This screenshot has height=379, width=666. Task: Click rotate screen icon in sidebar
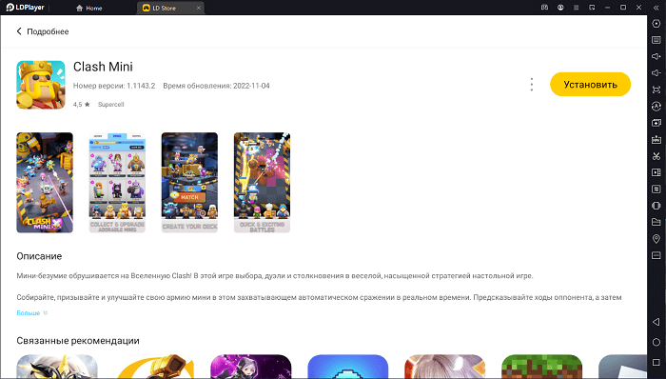[656, 206]
